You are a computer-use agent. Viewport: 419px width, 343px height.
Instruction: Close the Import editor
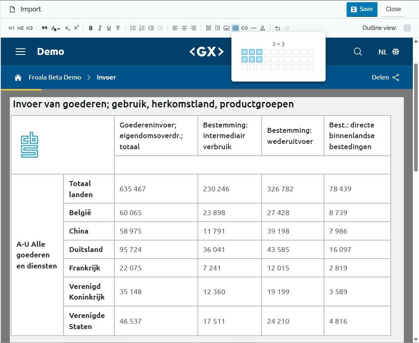[x=393, y=9]
